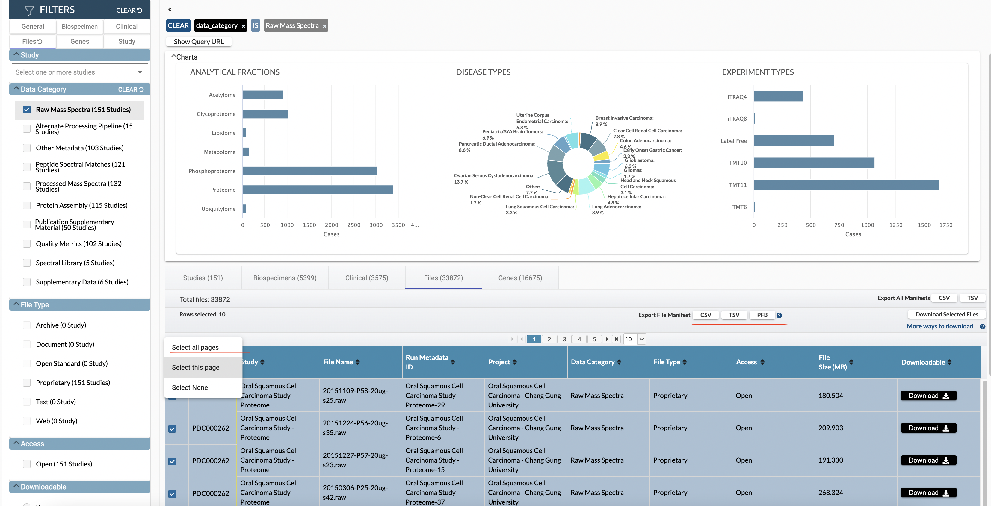This screenshot has height=506, width=991.
Task: Open the More ways to download link
Action: pyautogui.click(x=939, y=326)
